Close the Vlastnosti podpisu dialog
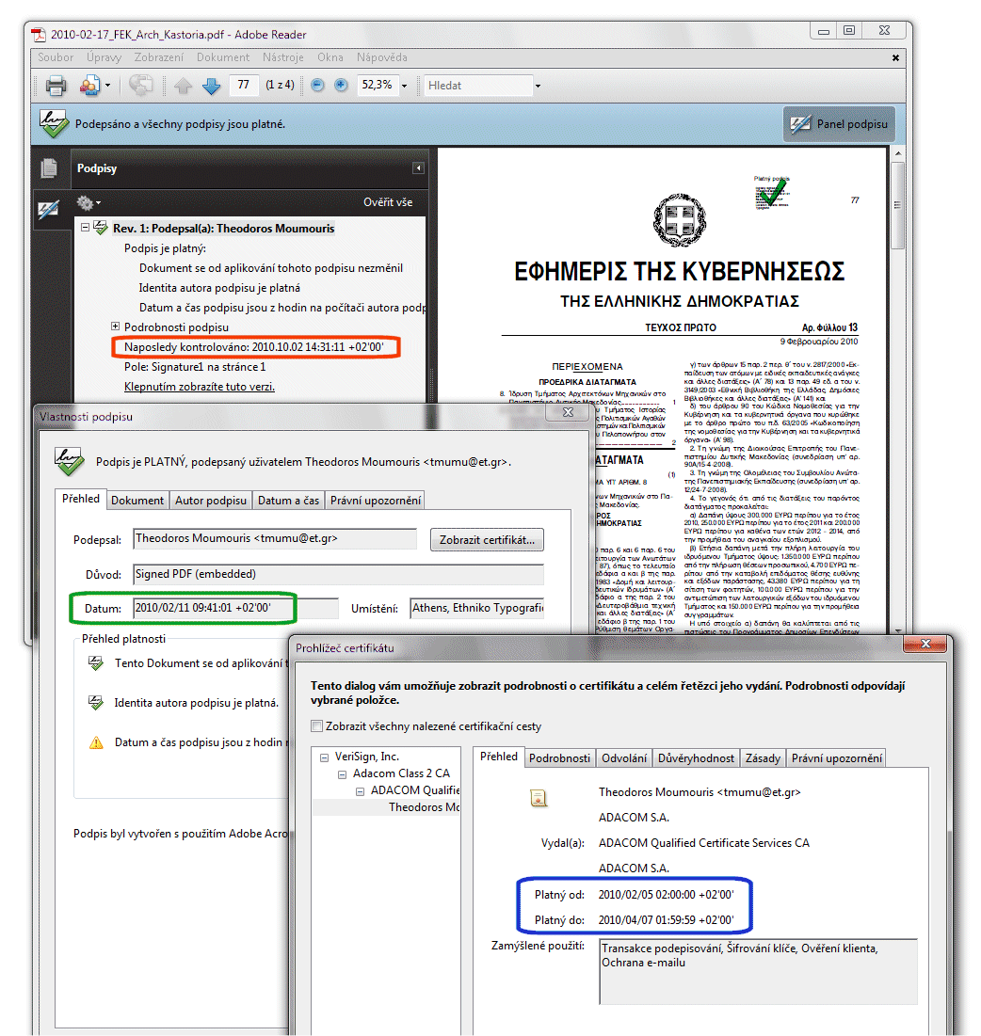The width and height of the screenshot is (981, 1036). [x=567, y=412]
